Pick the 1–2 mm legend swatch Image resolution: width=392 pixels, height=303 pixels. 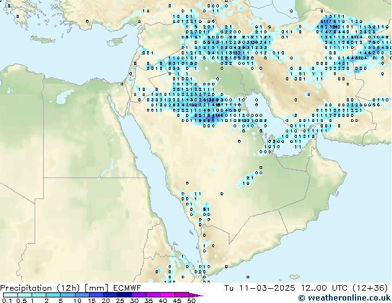click(x=39, y=295)
